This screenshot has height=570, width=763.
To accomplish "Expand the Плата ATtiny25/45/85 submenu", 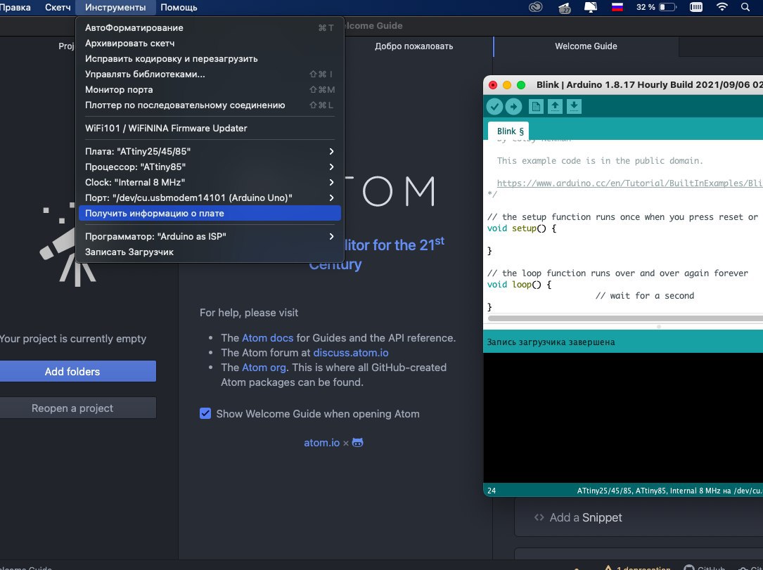I will click(210, 151).
